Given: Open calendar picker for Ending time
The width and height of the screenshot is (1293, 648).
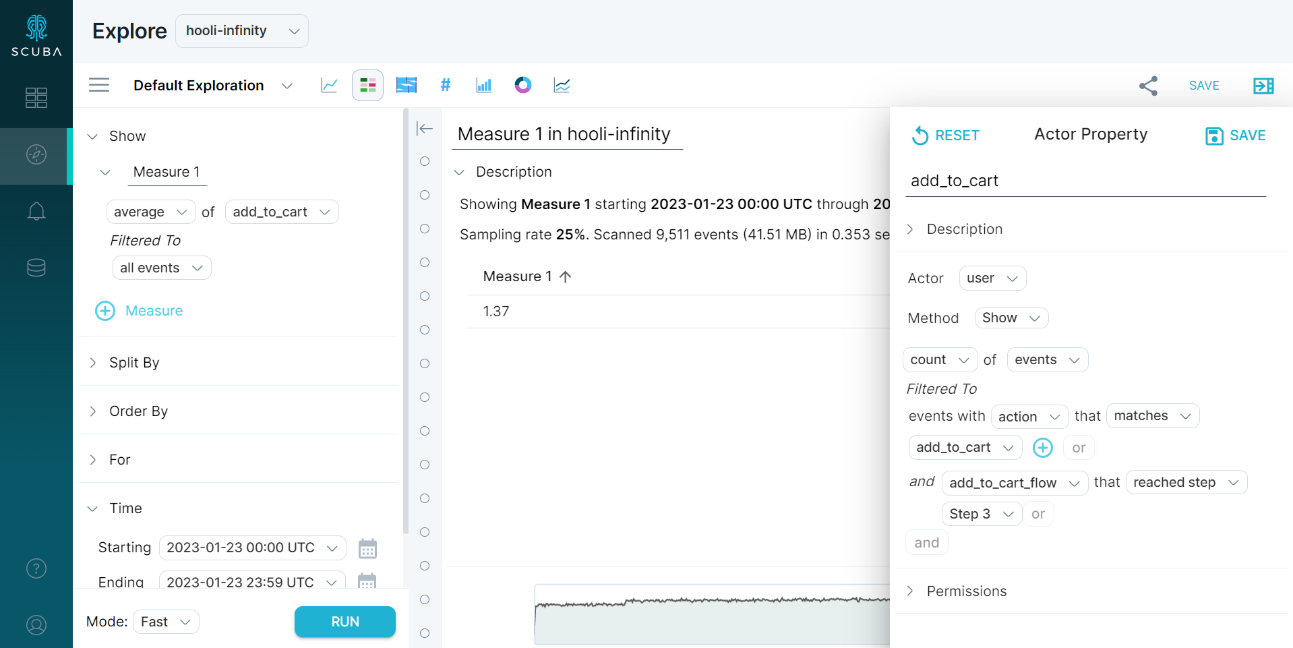Looking at the screenshot, I should [x=367, y=581].
